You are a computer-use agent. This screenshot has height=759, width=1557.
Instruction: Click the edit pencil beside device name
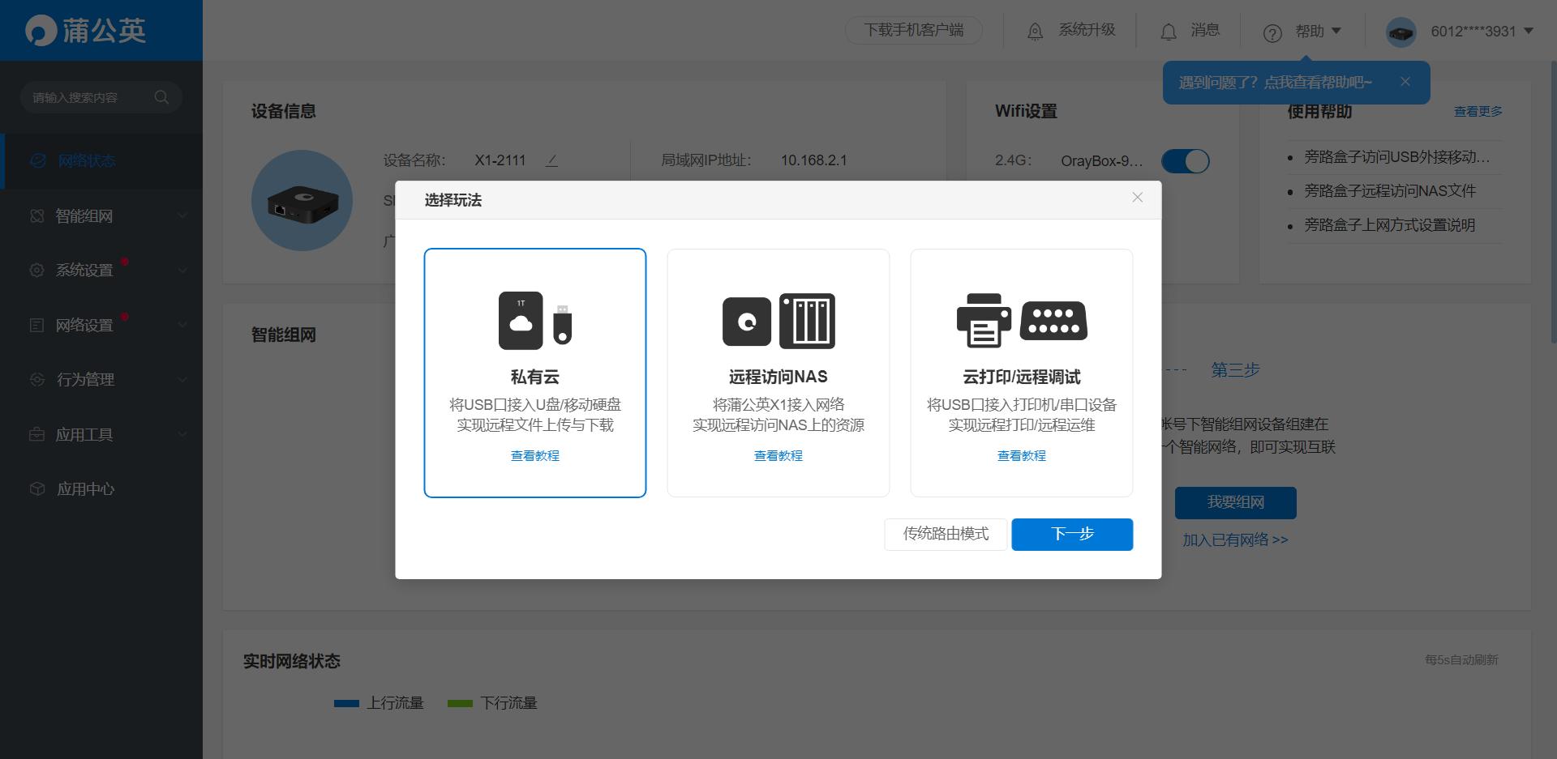click(x=551, y=160)
